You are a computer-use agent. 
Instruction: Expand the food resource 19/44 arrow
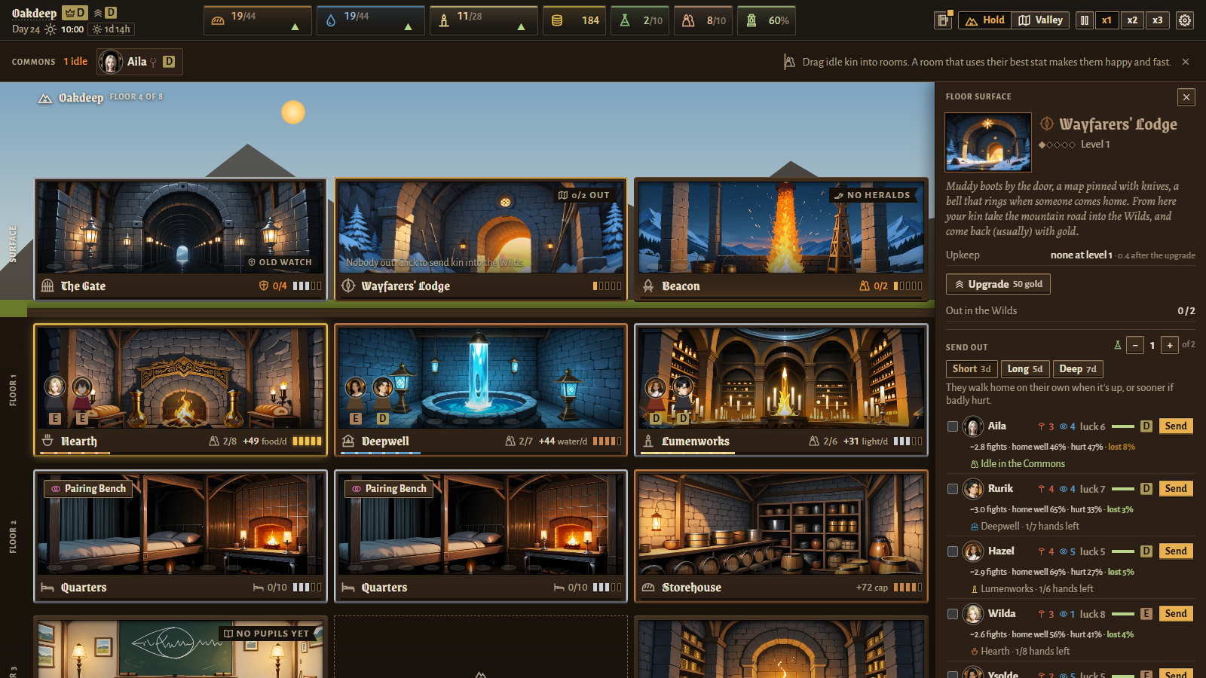[x=295, y=26]
